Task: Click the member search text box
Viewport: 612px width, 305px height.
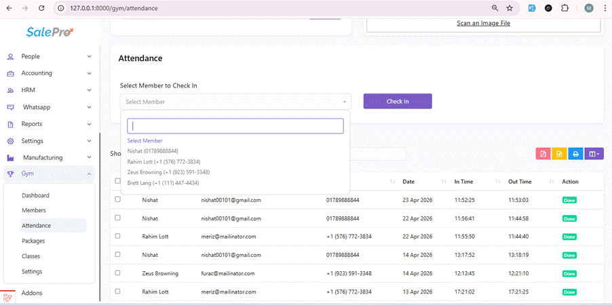Action: coord(235,126)
